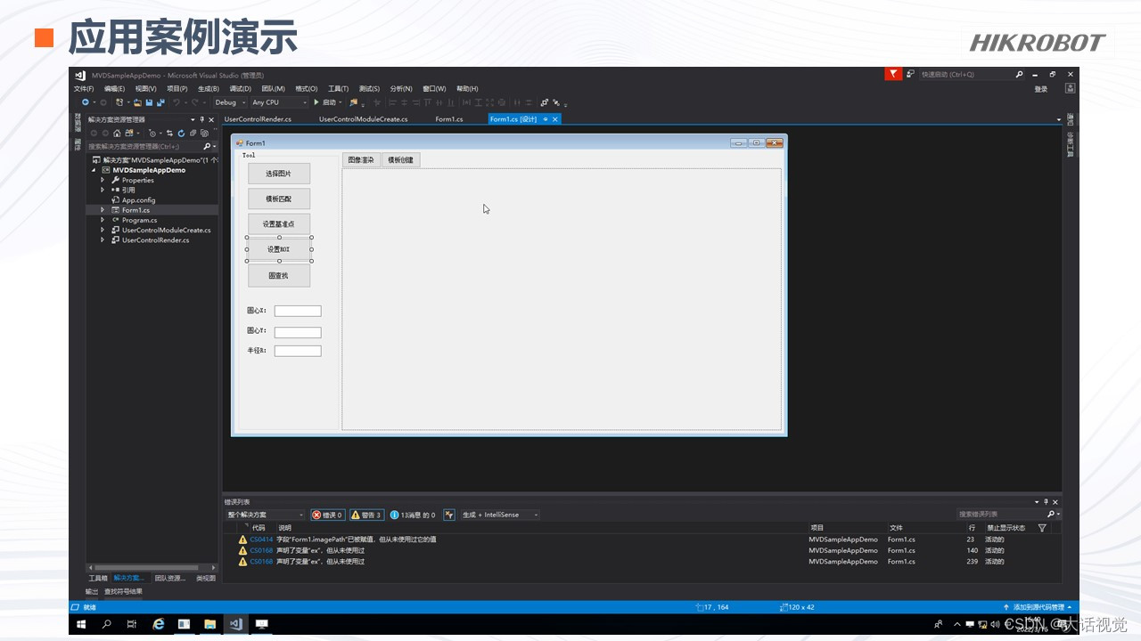Viewport: 1141px width, 641px height.
Task: Click the Error List filter funnel icon
Action: (1042, 528)
